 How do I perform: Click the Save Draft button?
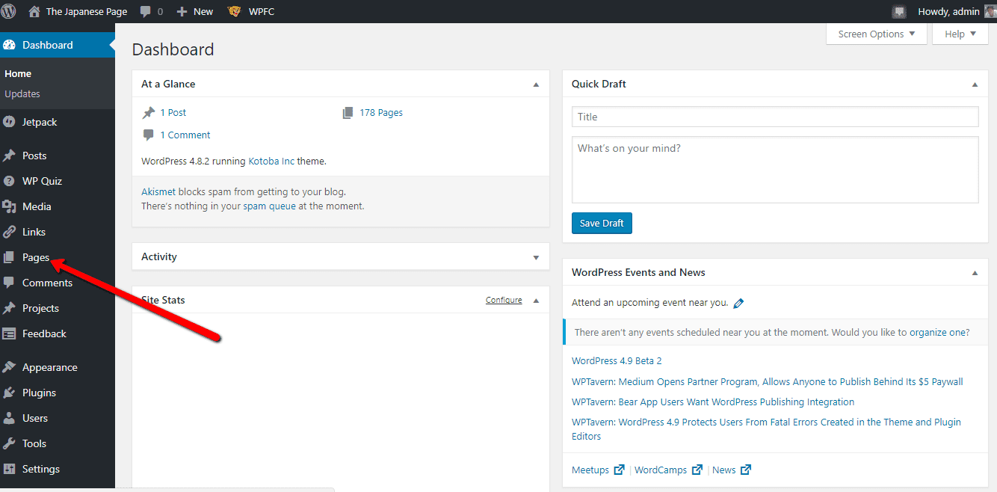[602, 223]
